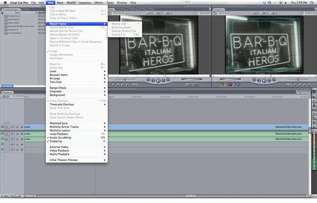The image size is (317, 203).
Task: Click red Overwrite edit button in Canvas
Action: point(230,85)
